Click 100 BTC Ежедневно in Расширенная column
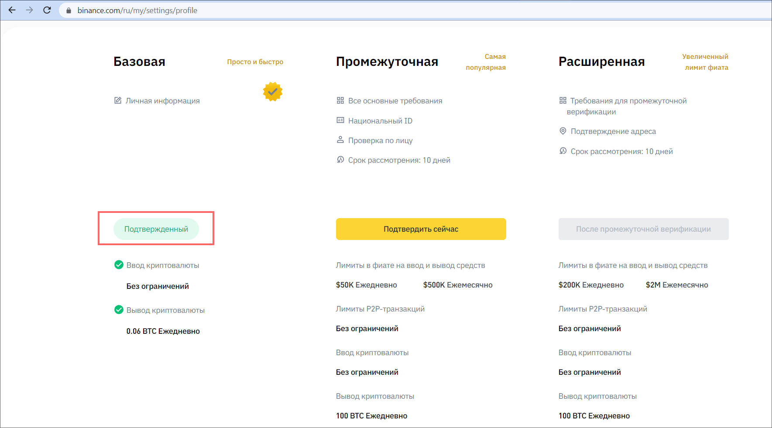This screenshot has height=428, width=772. (x=594, y=416)
